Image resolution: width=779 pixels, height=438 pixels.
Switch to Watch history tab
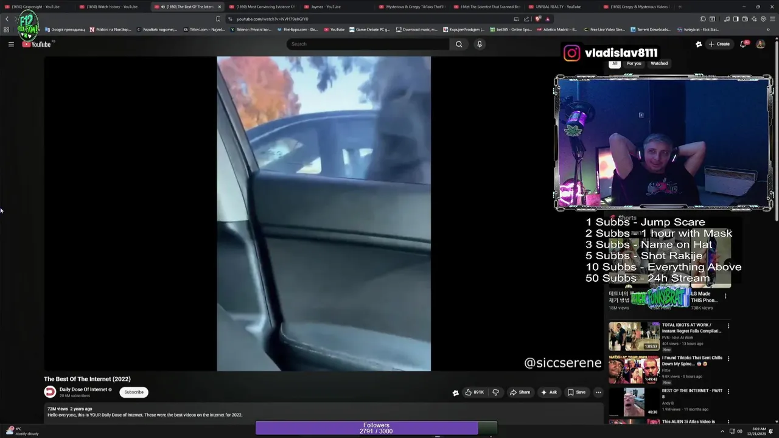113,7
